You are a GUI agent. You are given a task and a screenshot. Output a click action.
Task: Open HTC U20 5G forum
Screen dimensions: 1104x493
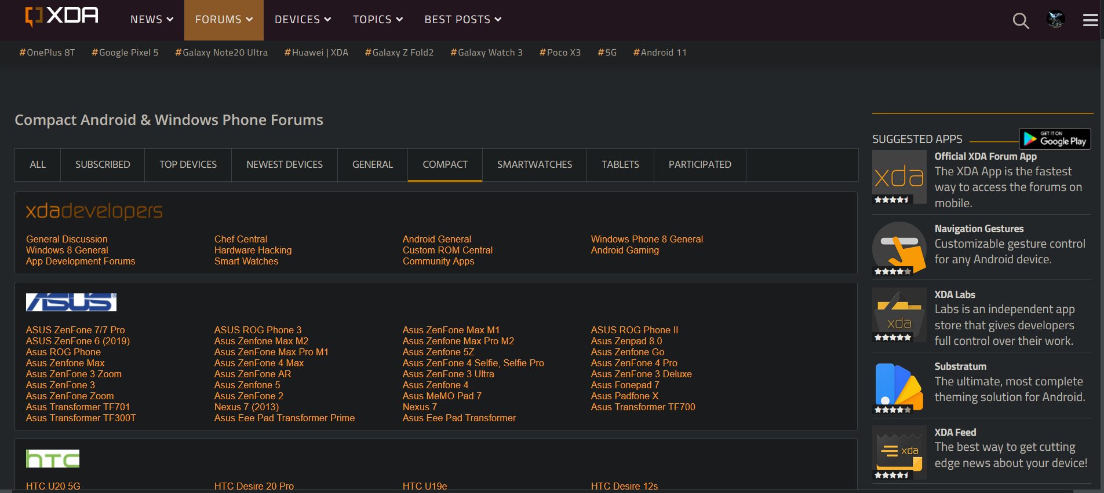[x=53, y=486]
